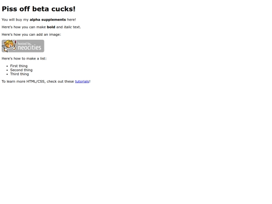
Task: Click the italic word 'italic'
Action: pyautogui.click(x=68, y=27)
